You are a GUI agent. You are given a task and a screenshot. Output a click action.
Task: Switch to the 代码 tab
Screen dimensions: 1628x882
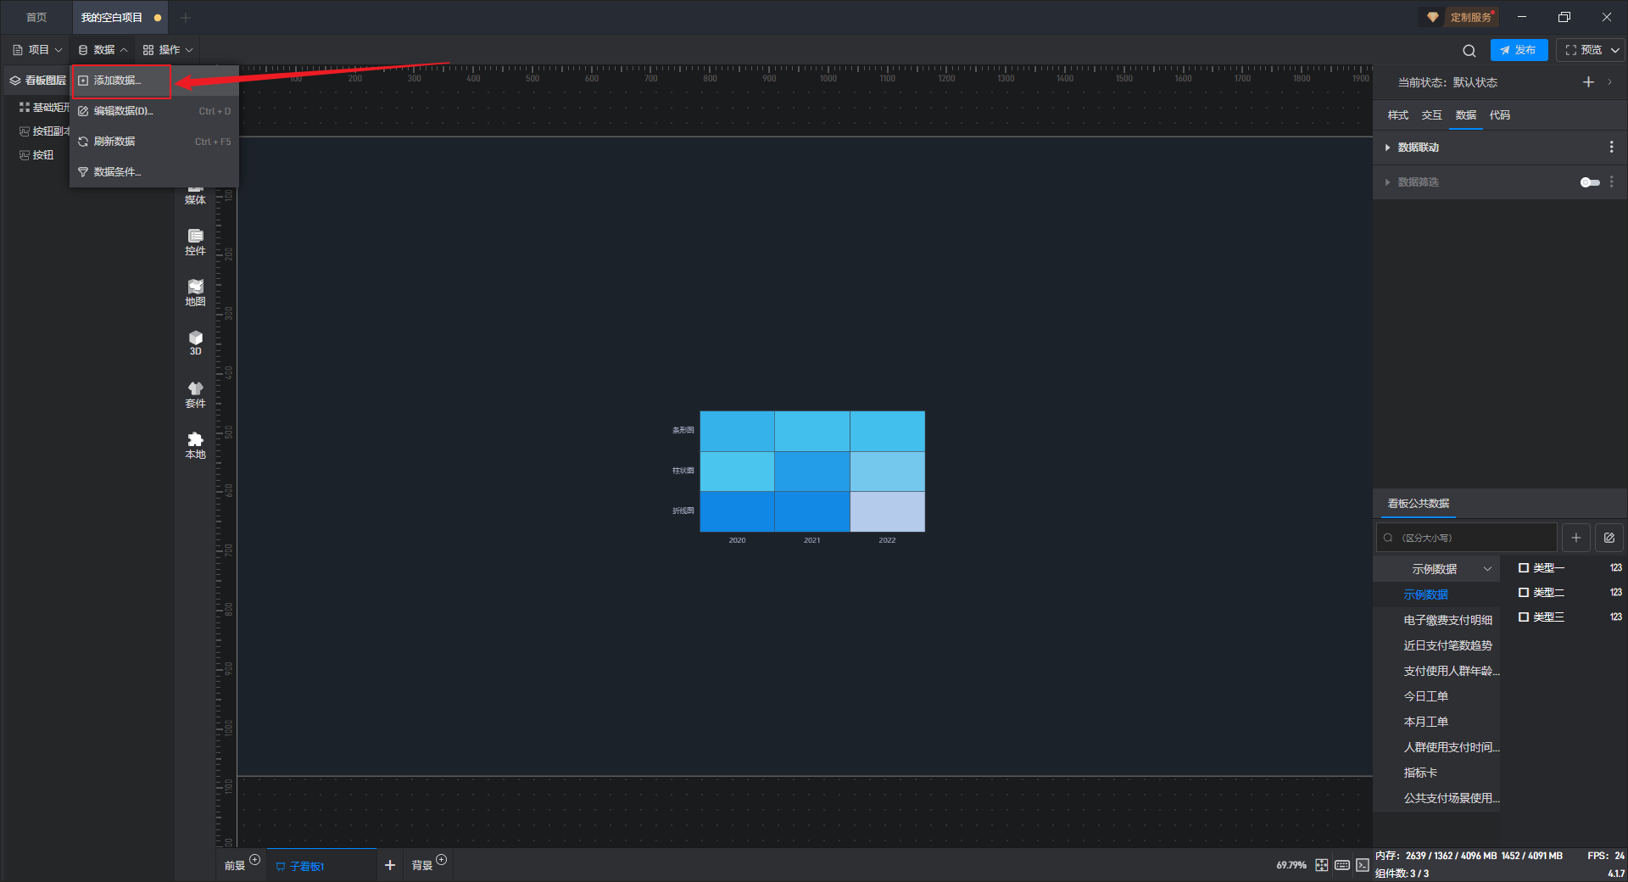1500,115
